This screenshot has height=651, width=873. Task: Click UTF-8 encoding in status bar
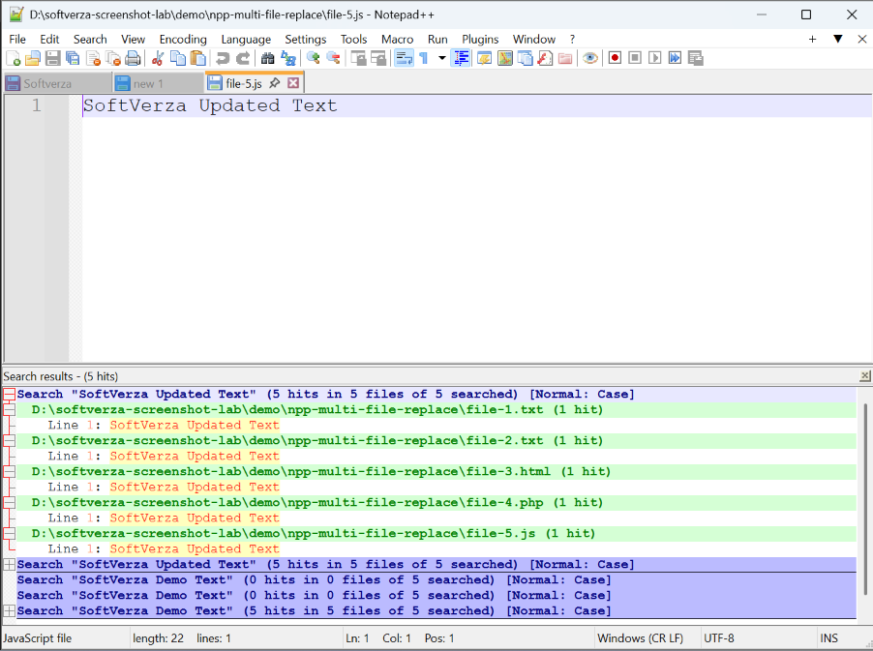point(719,638)
